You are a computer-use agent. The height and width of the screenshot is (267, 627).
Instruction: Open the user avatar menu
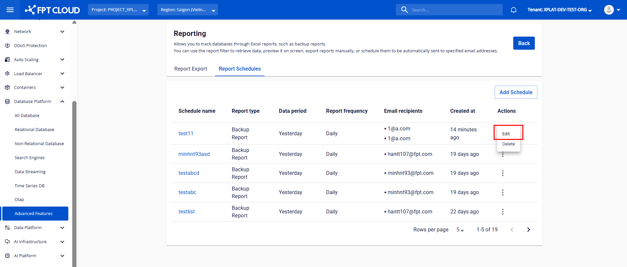(612, 10)
